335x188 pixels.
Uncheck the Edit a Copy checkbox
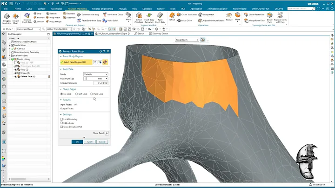(61, 123)
